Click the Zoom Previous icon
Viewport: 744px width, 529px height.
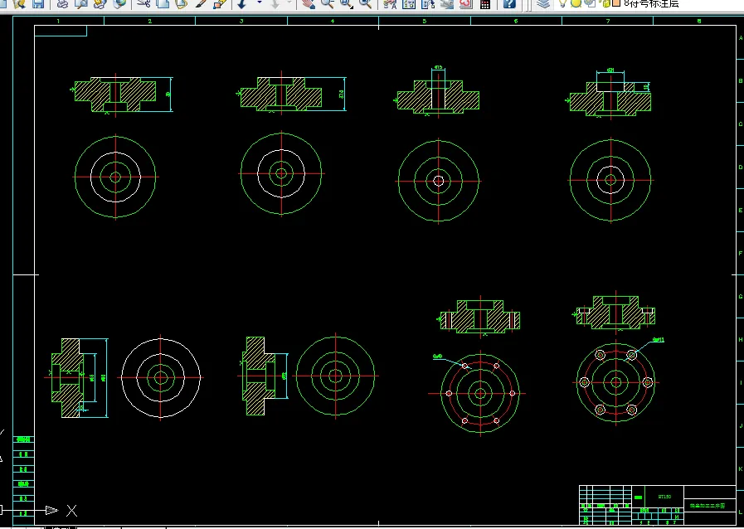coord(365,4)
